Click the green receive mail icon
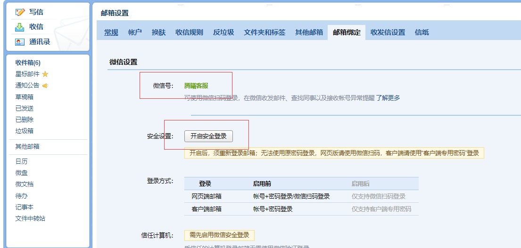This screenshot has width=521, height=248. (20, 27)
